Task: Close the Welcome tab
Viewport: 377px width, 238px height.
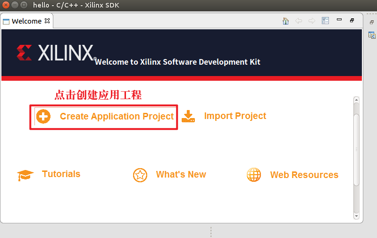Action: (x=47, y=21)
